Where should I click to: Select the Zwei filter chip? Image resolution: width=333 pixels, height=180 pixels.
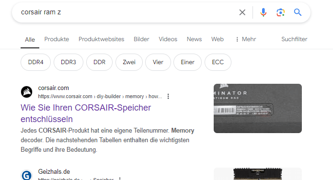(129, 62)
